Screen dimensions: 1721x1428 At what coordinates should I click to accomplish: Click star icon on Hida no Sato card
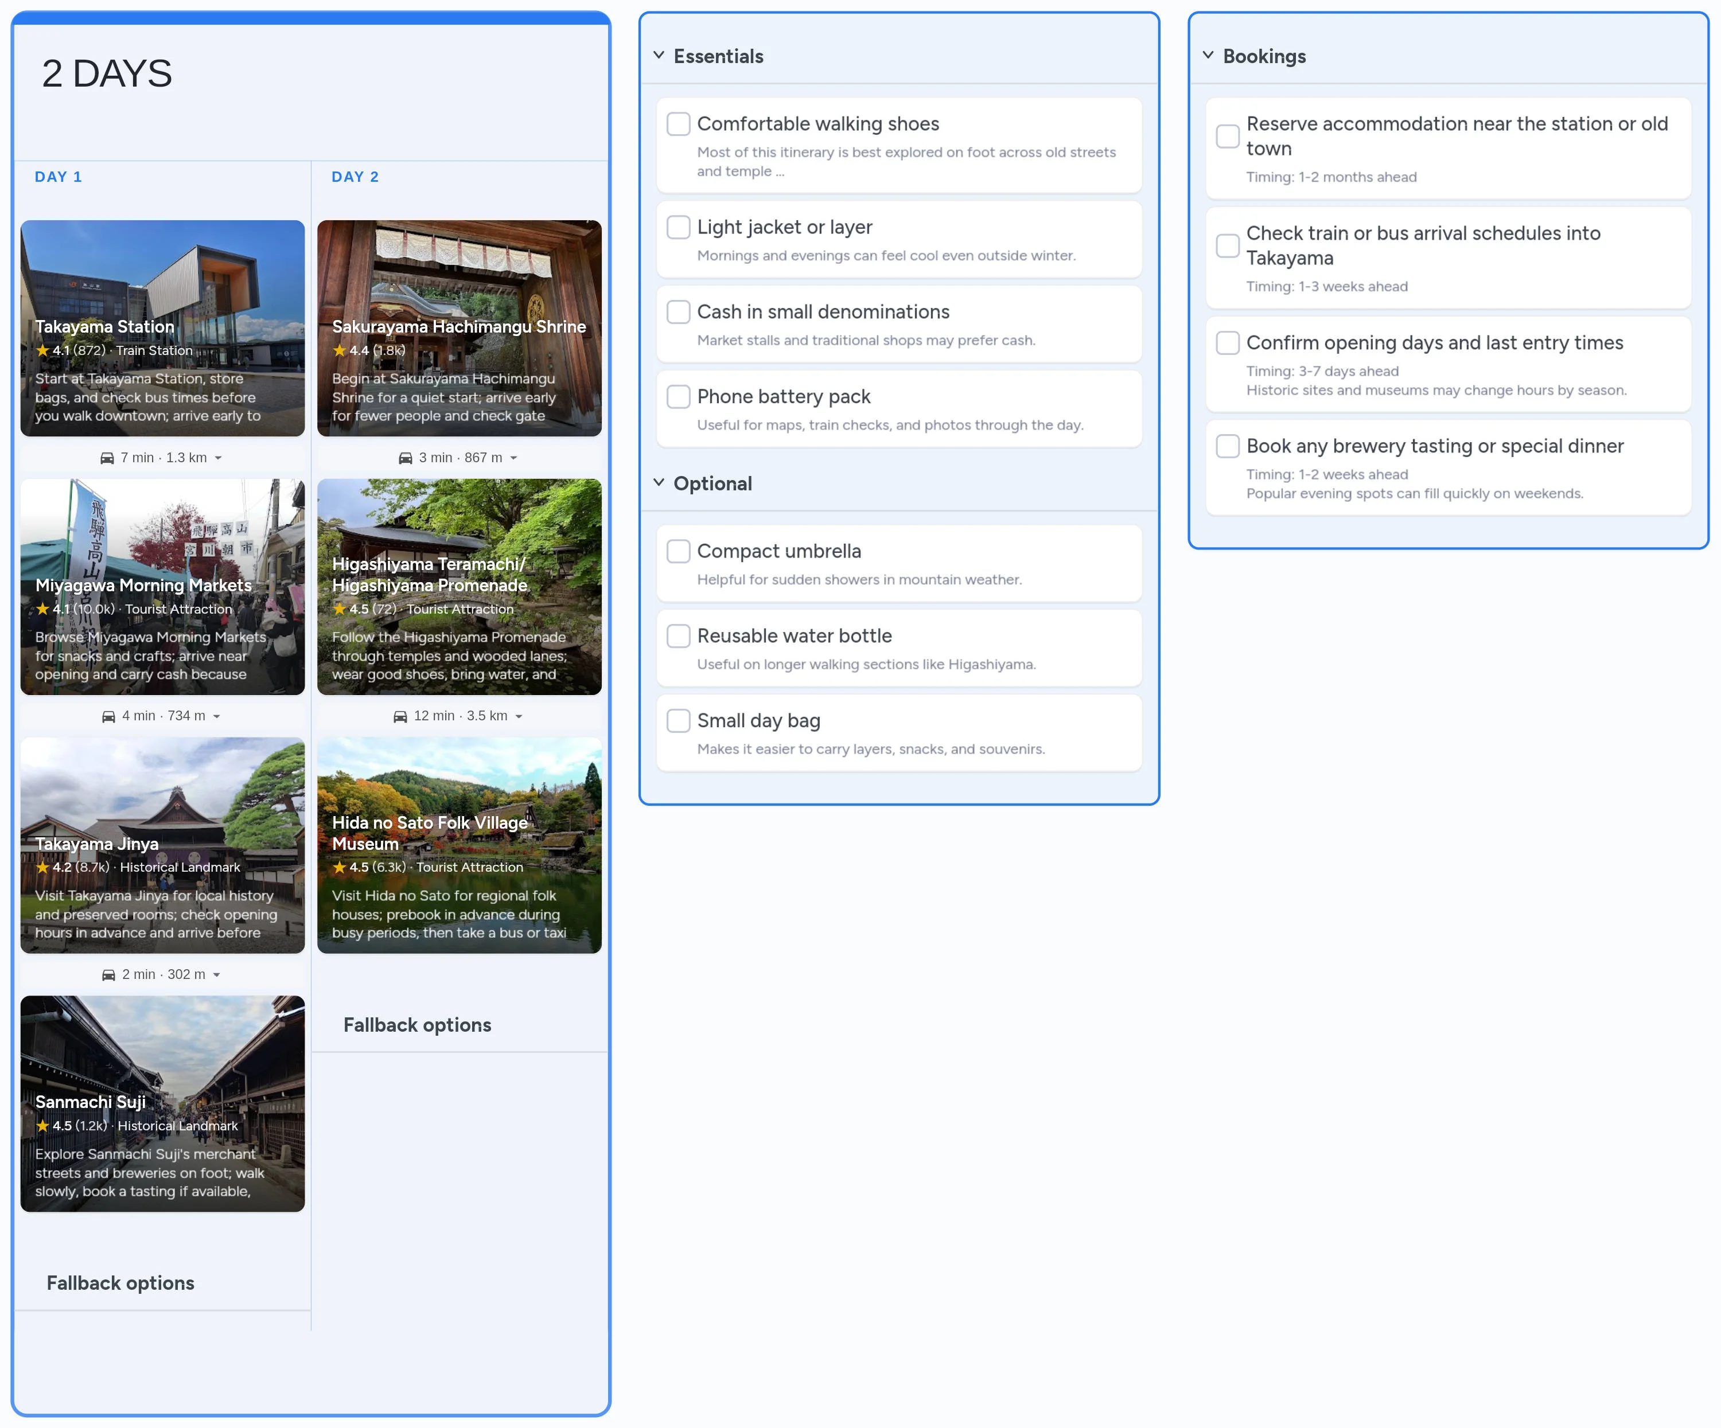coord(339,867)
